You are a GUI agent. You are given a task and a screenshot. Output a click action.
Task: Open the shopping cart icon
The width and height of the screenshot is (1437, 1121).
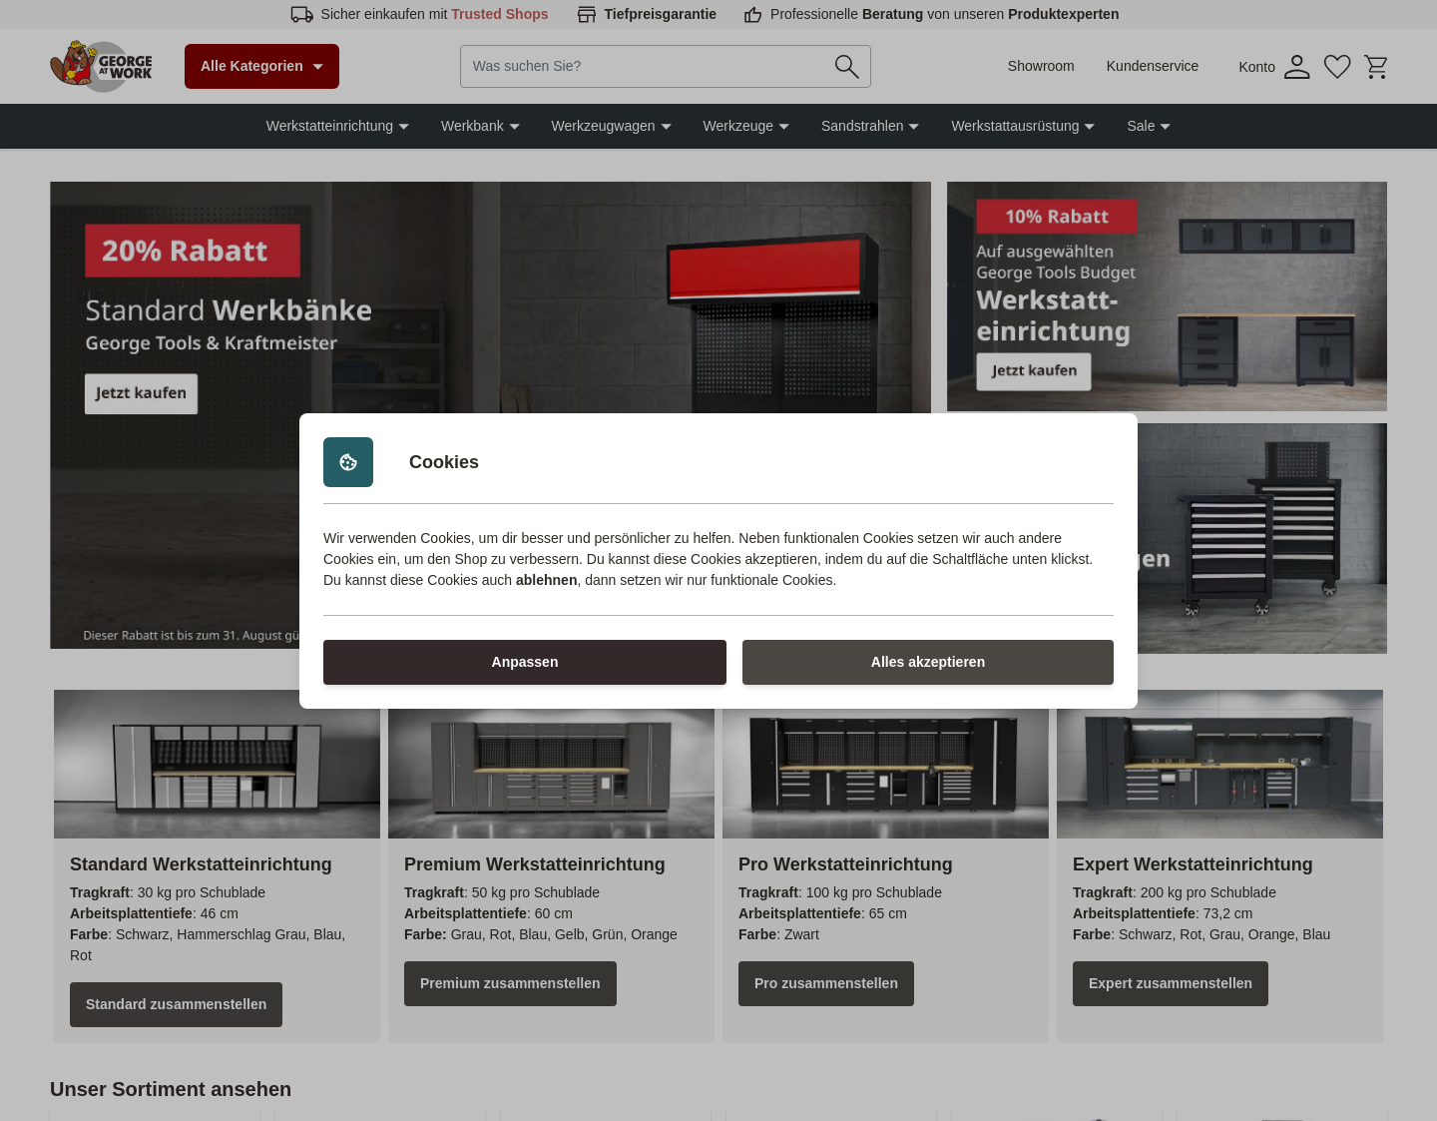tap(1376, 67)
